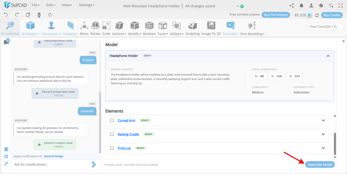Open the Edit menu
Image resolution: width=347 pixels, height=174 pixels.
point(51,5)
